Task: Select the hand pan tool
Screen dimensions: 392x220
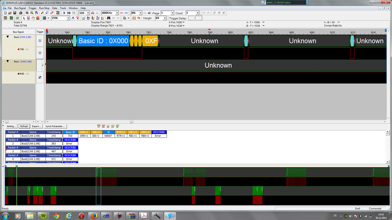Action: click(x=33, y=18)
